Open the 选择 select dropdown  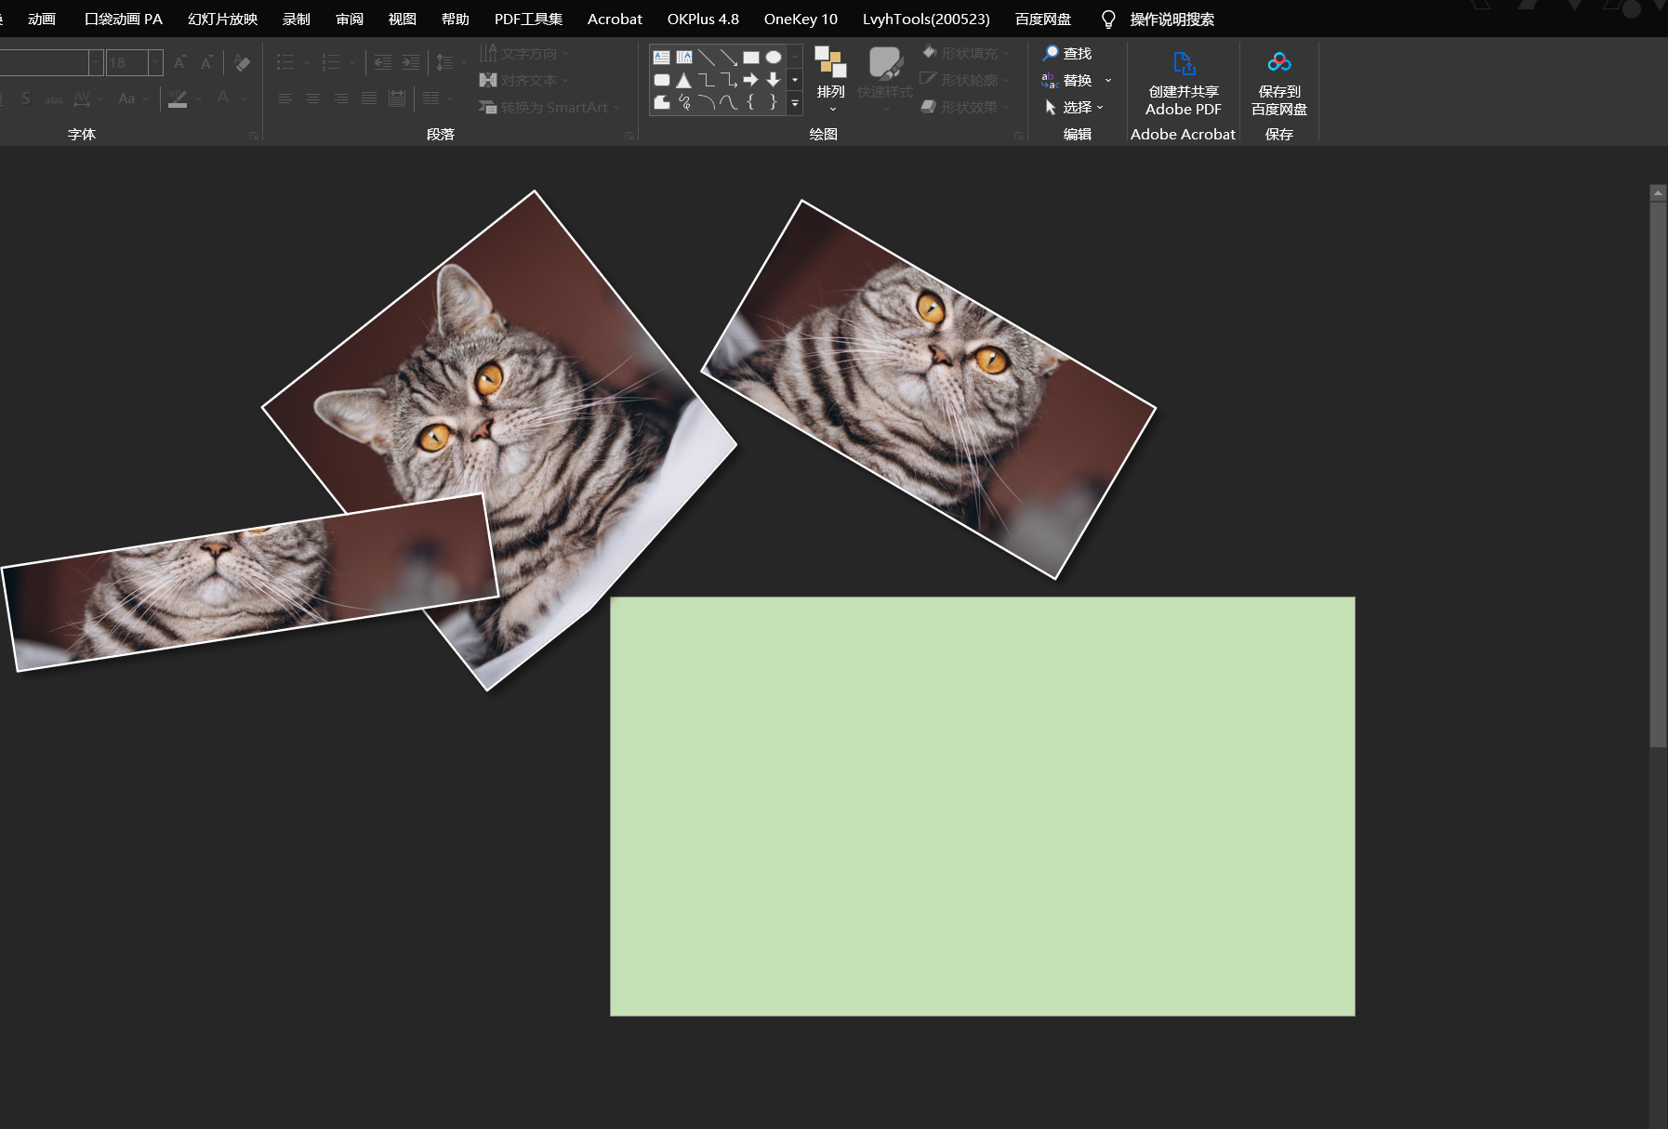[1074, 108]
